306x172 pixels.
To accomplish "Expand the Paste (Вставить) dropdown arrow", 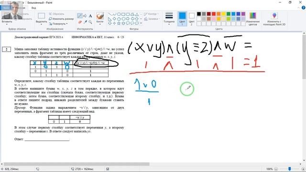I will [7, 24].
